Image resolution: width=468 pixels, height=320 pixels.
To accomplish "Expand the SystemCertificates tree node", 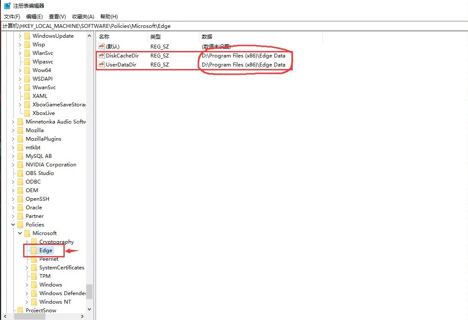I will coord(27,268).
